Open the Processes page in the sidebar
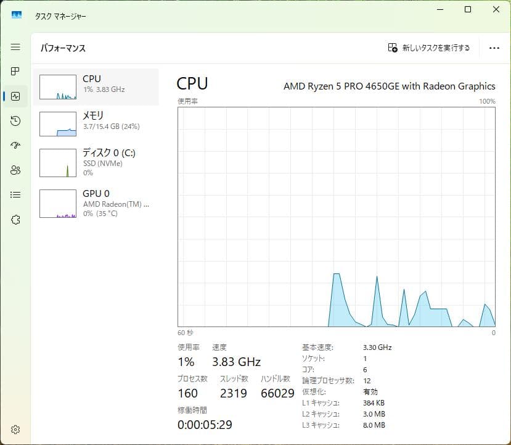The width and height of the screenshot is (511, 445). [15, 71]
